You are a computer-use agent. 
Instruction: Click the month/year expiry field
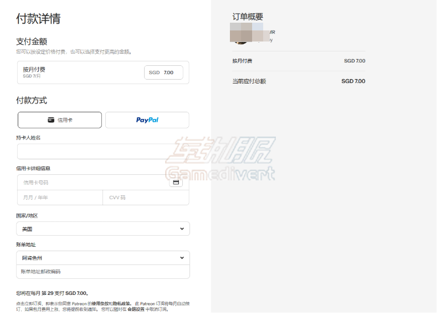(60, 198)
